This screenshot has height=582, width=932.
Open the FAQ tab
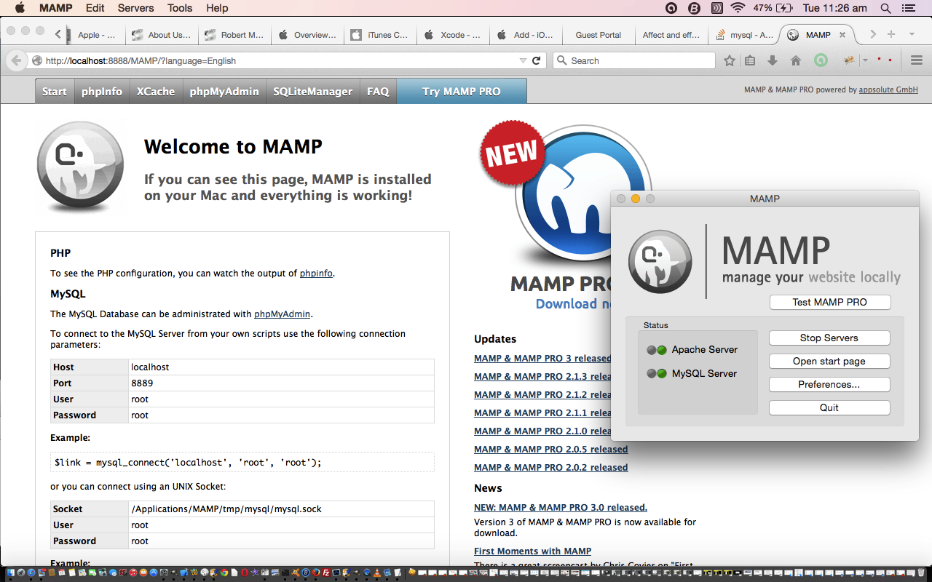pyautogui.click(x=378, y=92)
